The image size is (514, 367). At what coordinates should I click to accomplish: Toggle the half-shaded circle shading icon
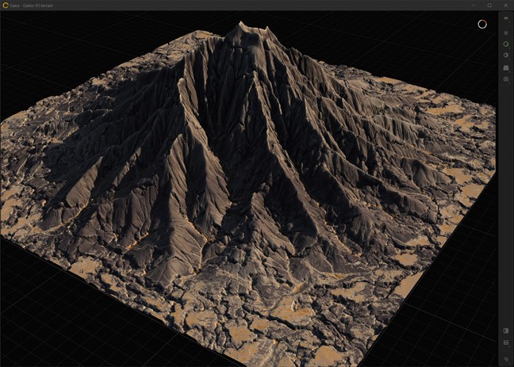coord(506,55)
